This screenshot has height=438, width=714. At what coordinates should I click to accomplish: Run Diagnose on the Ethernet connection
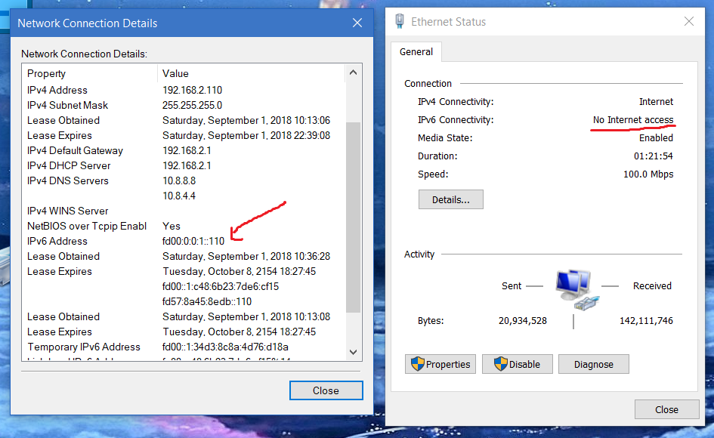(x=593, y=364)
